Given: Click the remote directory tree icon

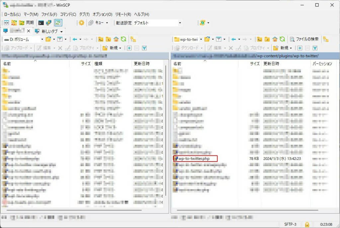Looking at the screenshot, I should click(326, 39).
